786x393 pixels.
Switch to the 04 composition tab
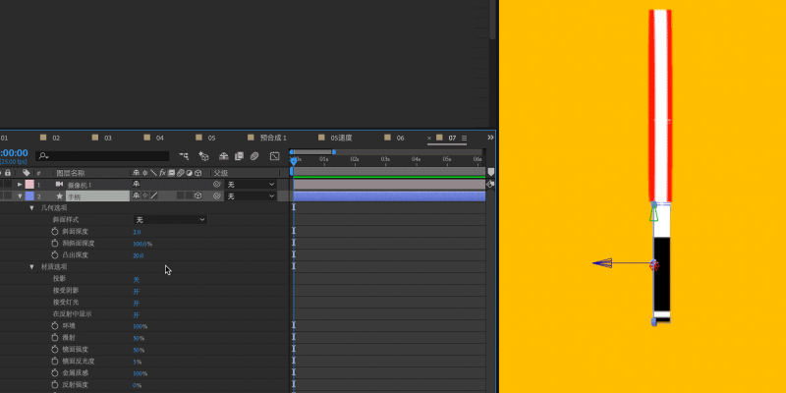(x=159, y=138)
